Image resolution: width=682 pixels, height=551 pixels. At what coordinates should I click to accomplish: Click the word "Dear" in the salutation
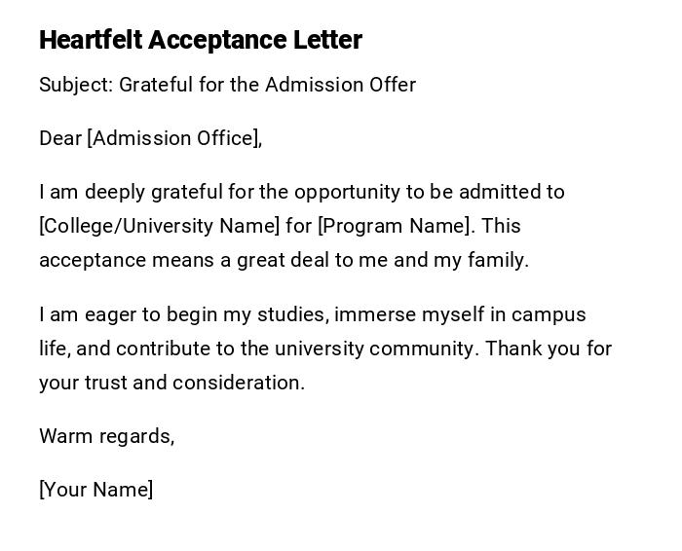pyautogui.click(x=60, y=138)
